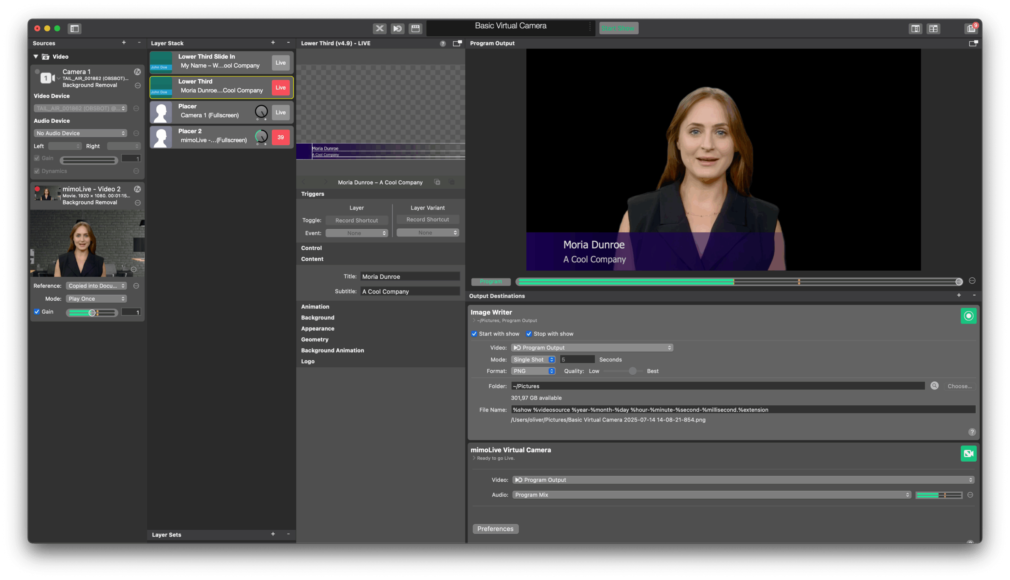1010x580 pixels.
Task: Open Reference Copied into Document dropdown
Action: 96,286
